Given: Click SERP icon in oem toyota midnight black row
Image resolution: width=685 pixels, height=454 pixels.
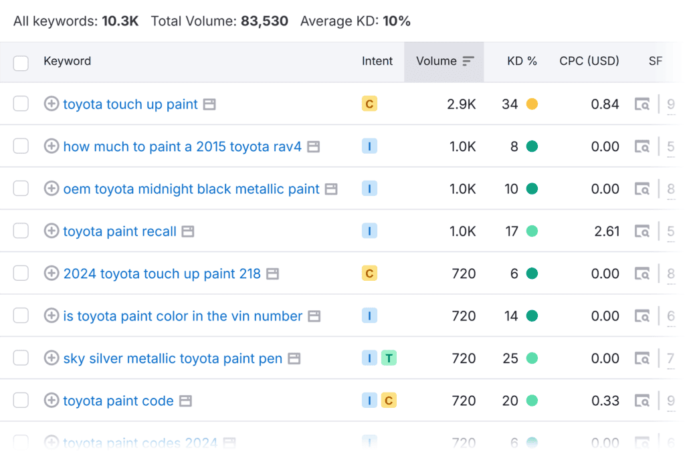Looking at the screenshot, I should point(642,189).
